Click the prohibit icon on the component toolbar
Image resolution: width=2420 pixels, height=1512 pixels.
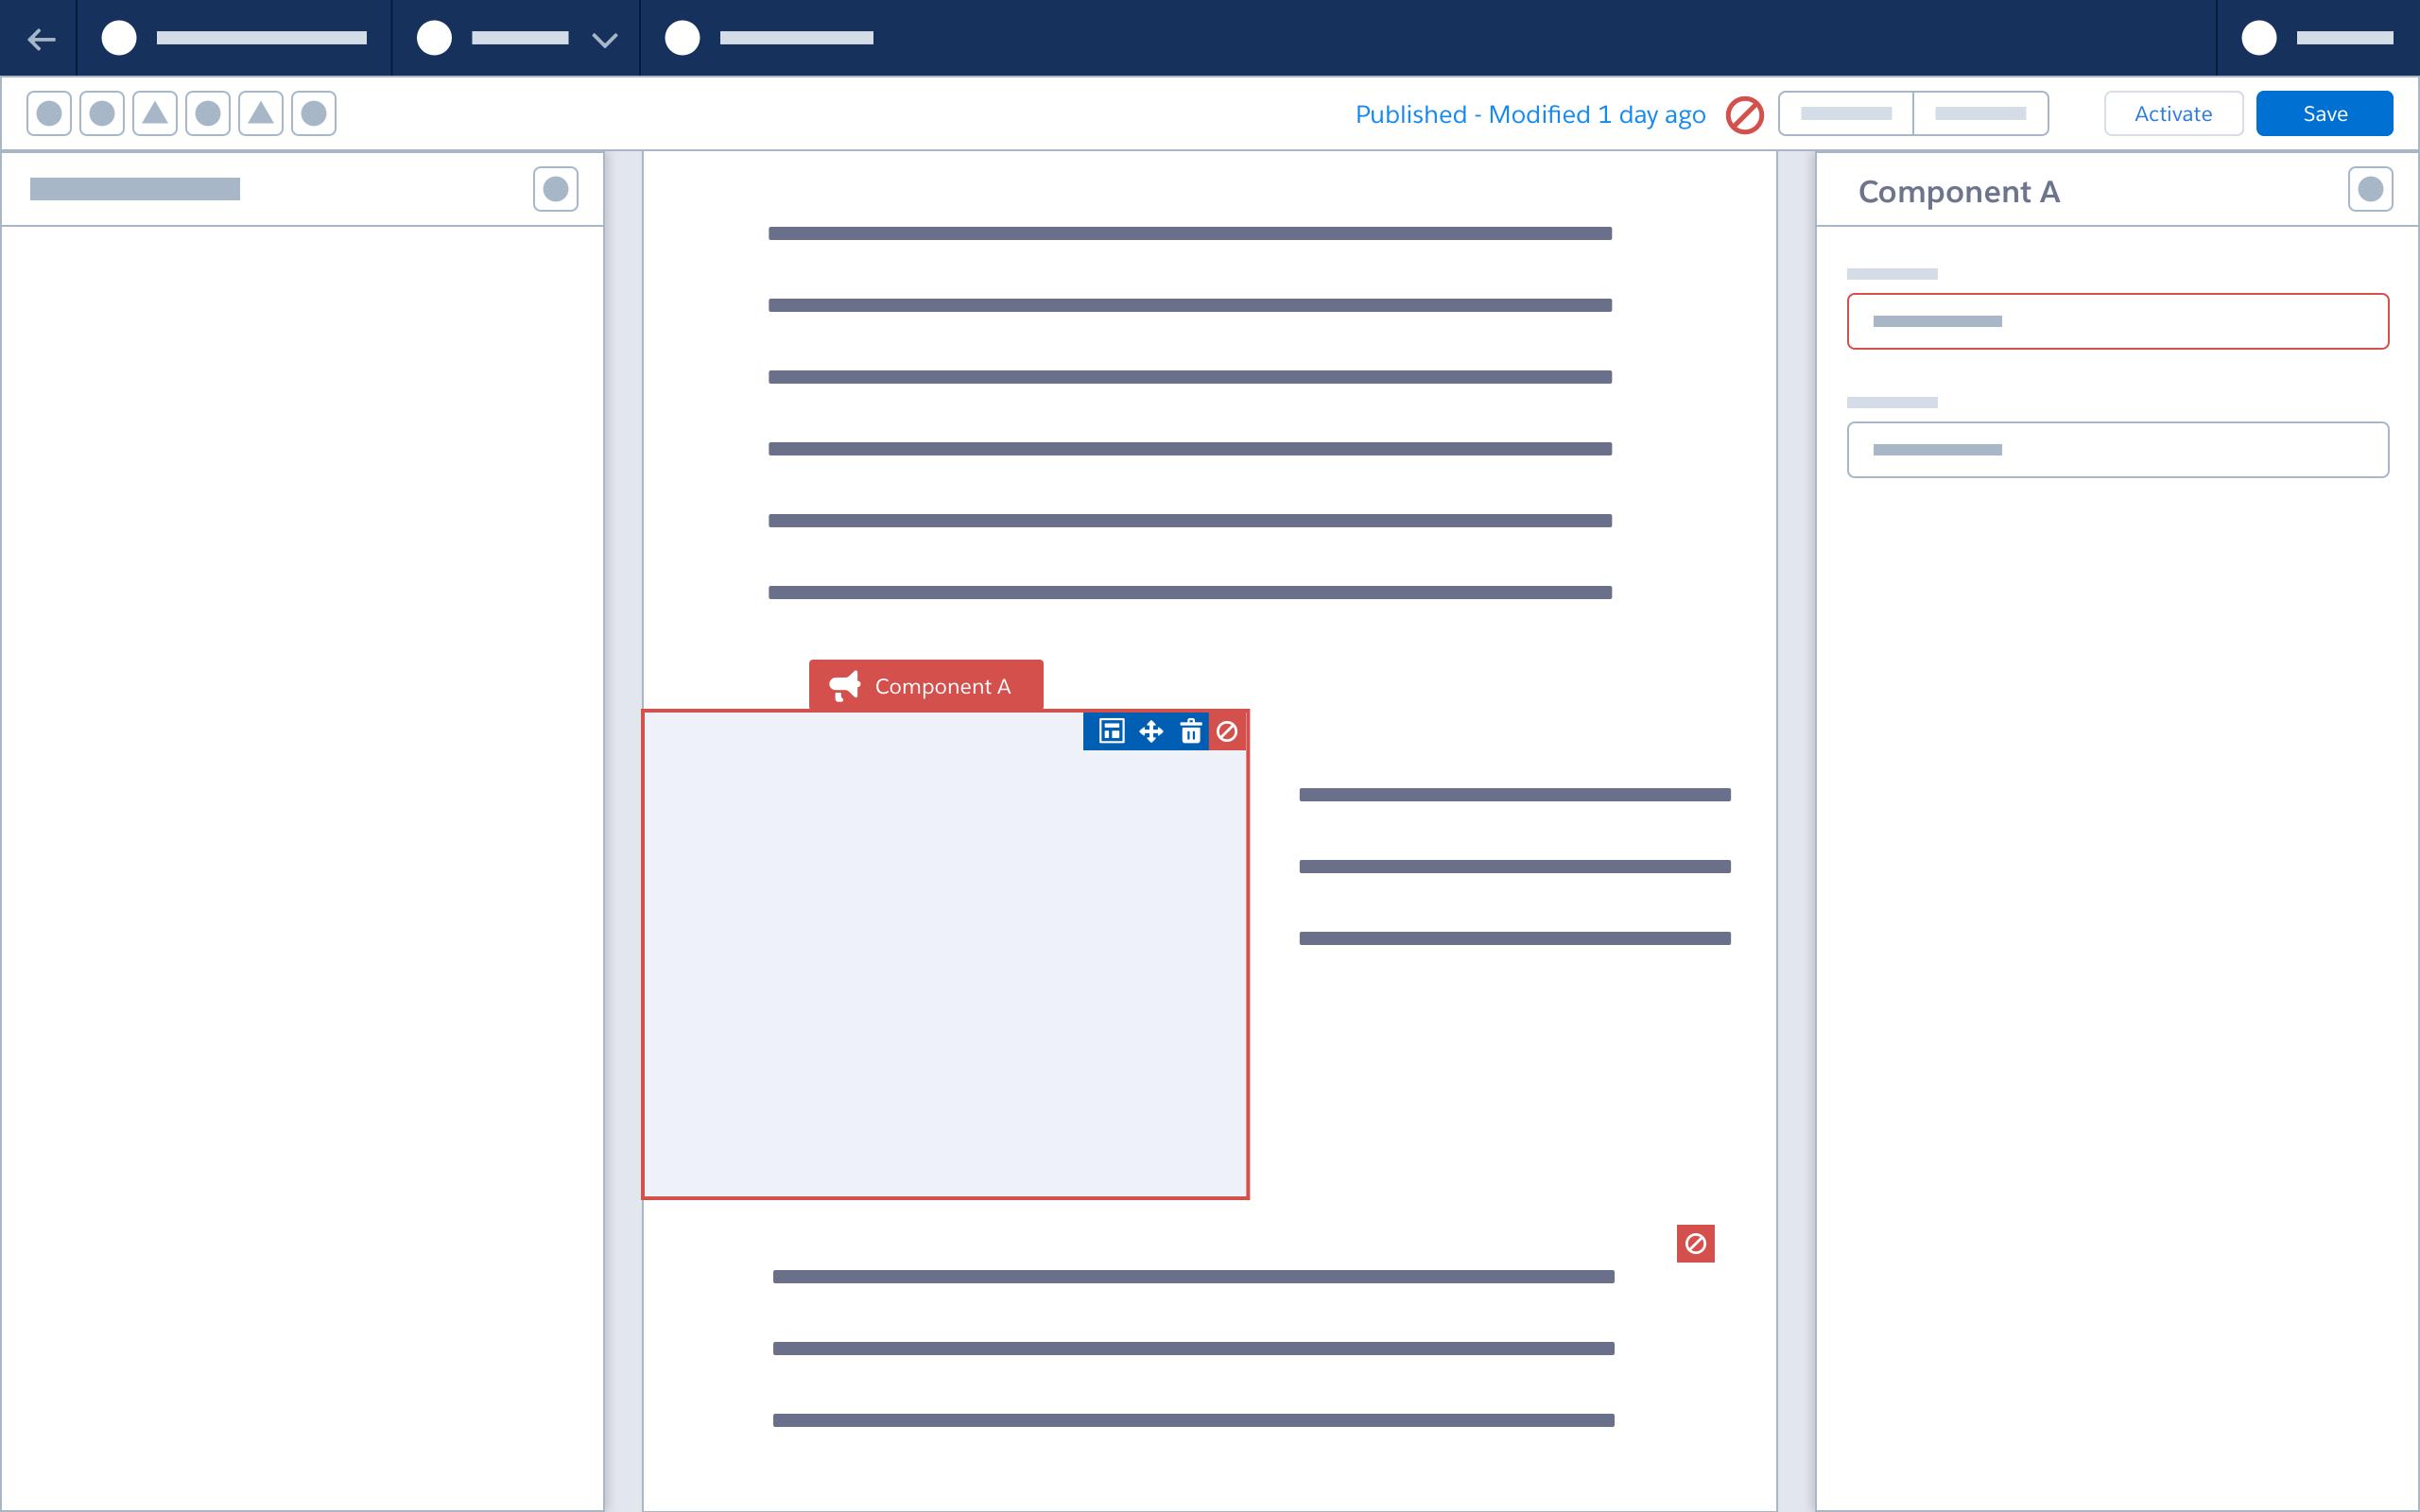pos(1228,731)
